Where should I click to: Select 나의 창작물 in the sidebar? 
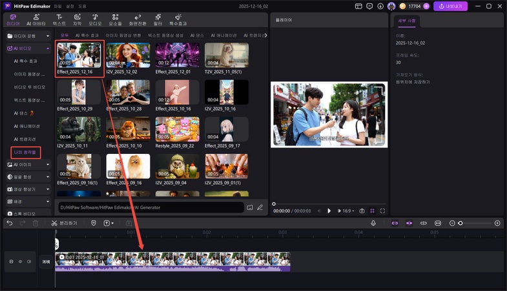[x=26, y=153]
